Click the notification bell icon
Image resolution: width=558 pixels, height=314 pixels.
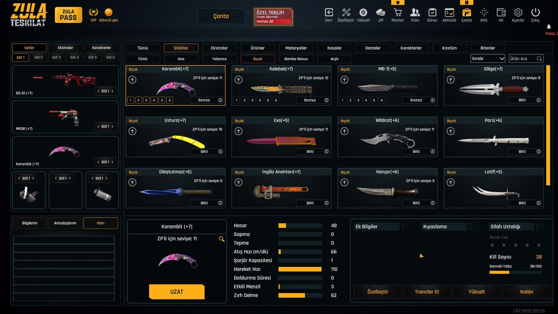[x=549, y=27]
